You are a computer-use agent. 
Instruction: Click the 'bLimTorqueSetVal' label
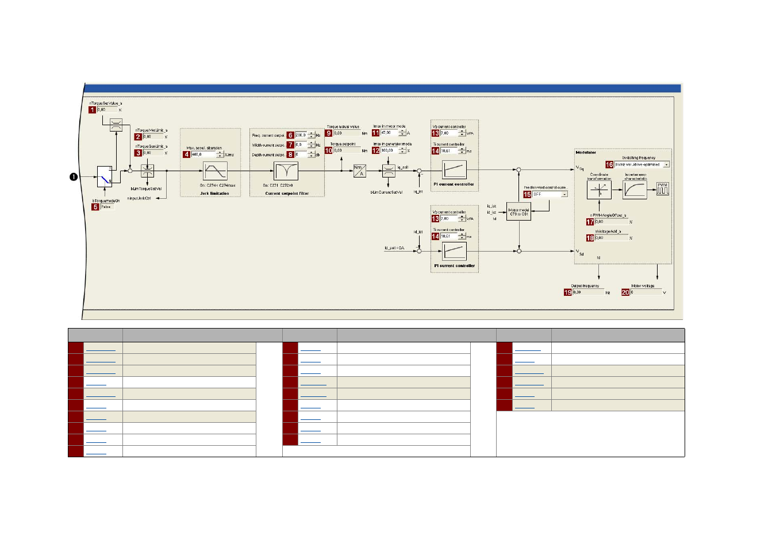pyautogui.click(x=146, y=189)
